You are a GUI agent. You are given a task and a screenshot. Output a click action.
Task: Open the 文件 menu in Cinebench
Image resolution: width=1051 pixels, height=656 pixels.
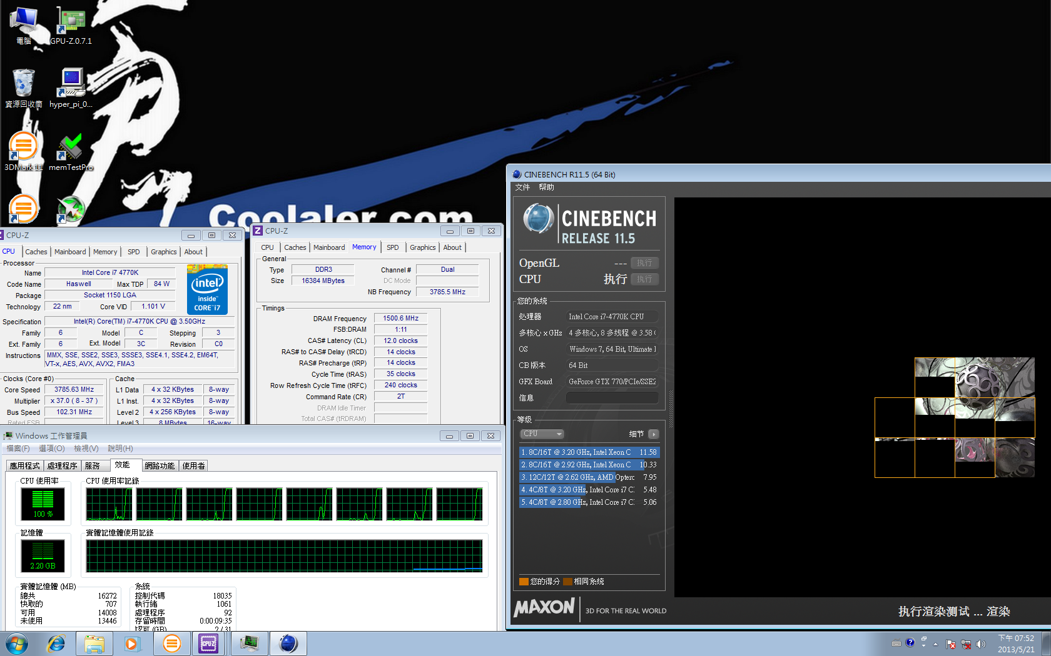click(x=522, y=187)
